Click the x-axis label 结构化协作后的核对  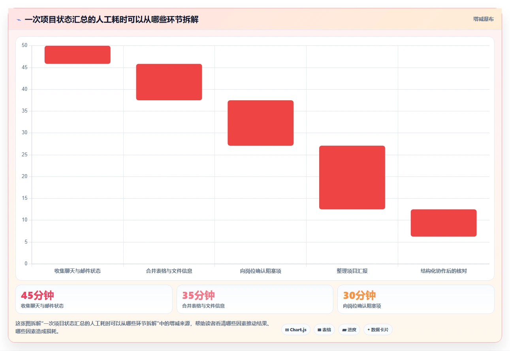click(x=444, y=271)
